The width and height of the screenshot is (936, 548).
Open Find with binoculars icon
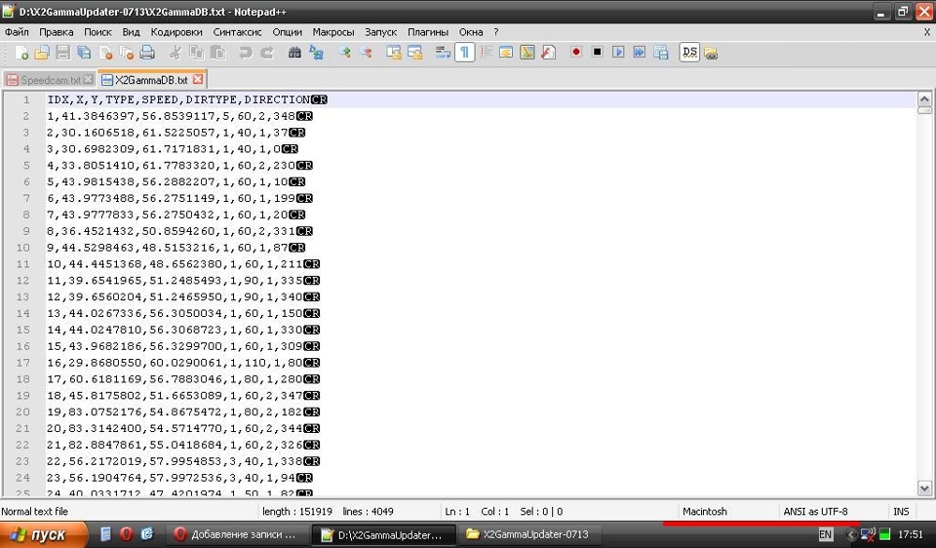coord(294,53)
